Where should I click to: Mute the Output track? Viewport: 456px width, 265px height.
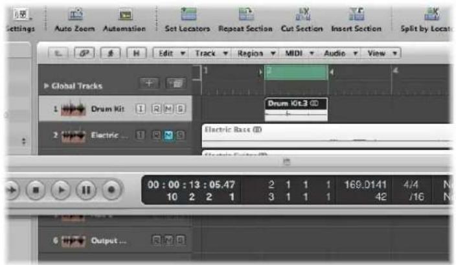(x=168, y=240)
